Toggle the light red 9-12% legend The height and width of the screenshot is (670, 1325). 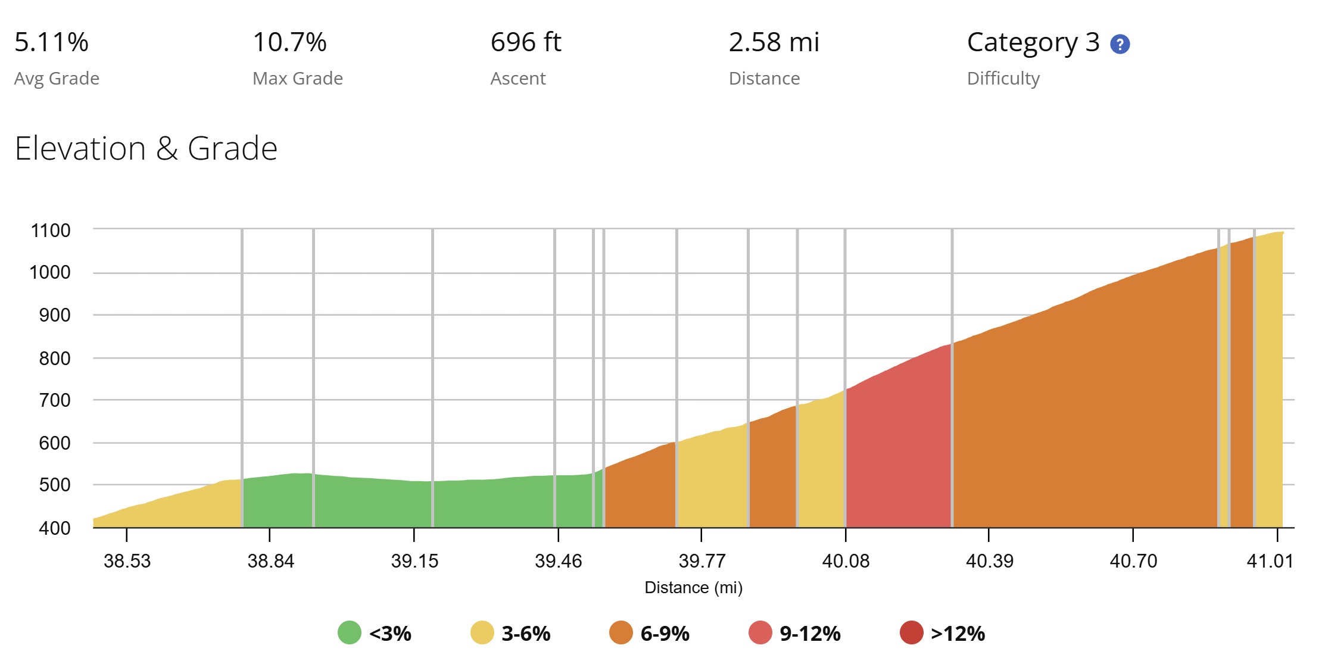(794, 633)
